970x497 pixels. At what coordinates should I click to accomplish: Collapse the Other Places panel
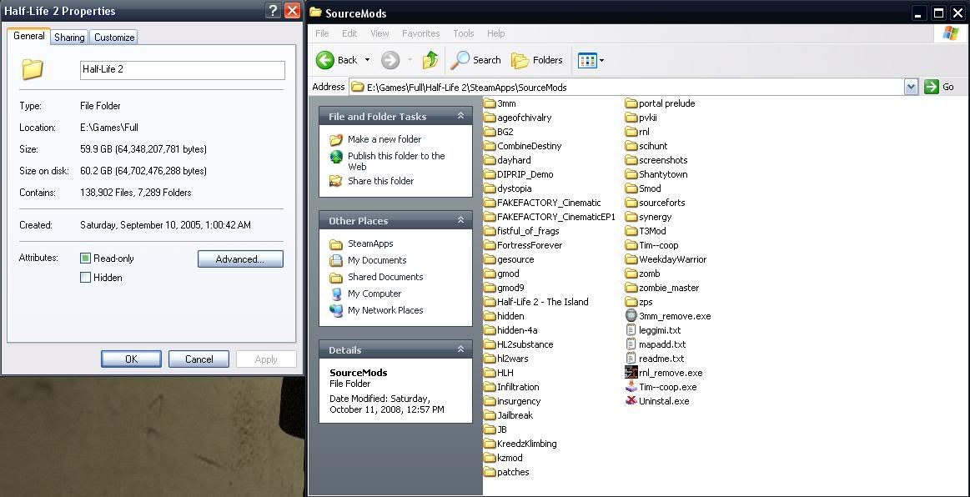point(460,220)
